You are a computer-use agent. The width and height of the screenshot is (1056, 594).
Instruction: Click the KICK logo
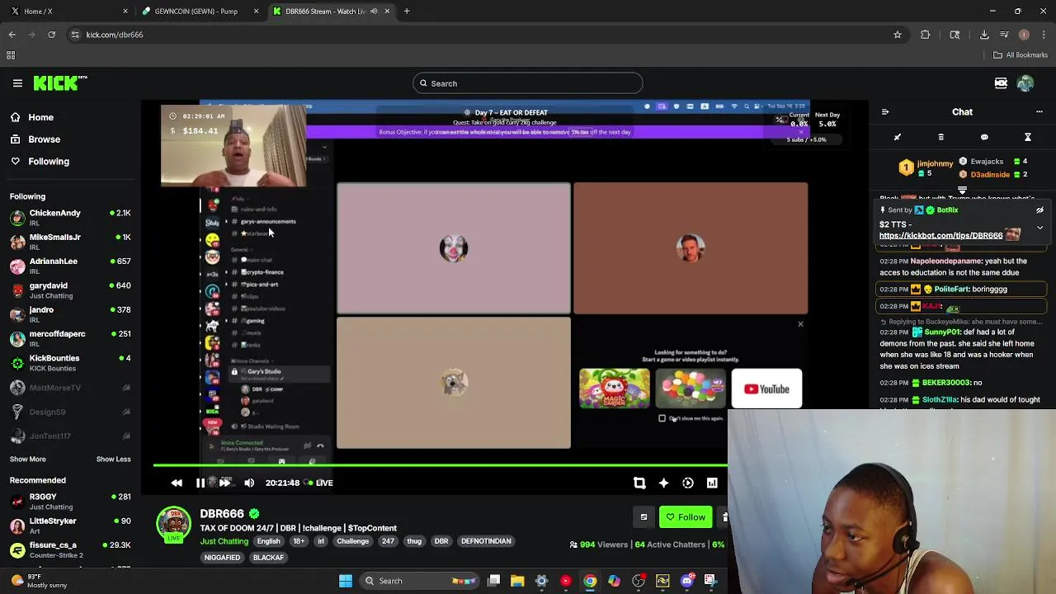60,82
